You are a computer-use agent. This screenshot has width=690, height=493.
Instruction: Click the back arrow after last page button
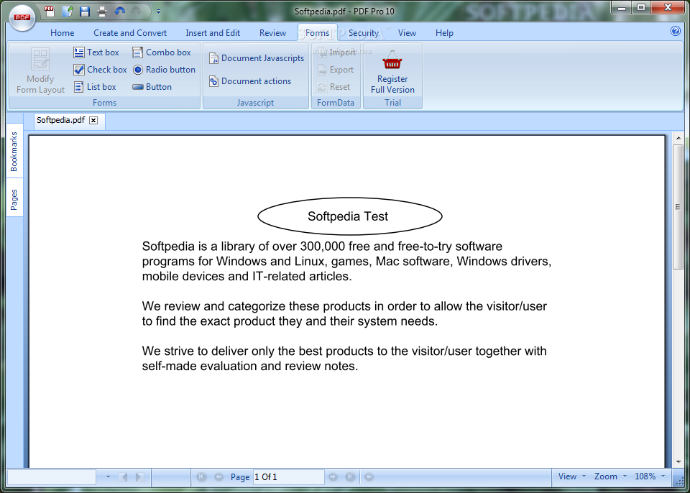point(369,476)
